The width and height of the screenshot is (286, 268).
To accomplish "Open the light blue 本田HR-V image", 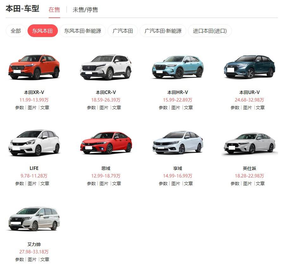I will point(178,67).
